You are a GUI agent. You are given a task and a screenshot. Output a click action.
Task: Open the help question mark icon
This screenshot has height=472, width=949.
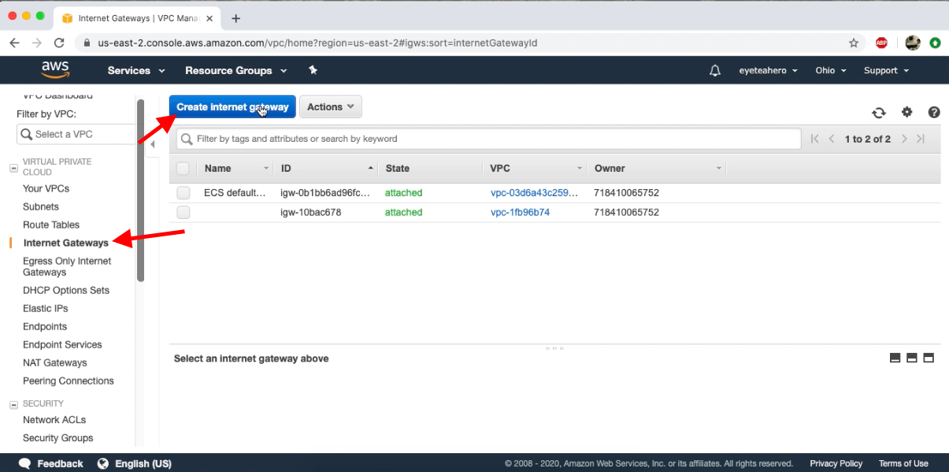tap(934, 112)
